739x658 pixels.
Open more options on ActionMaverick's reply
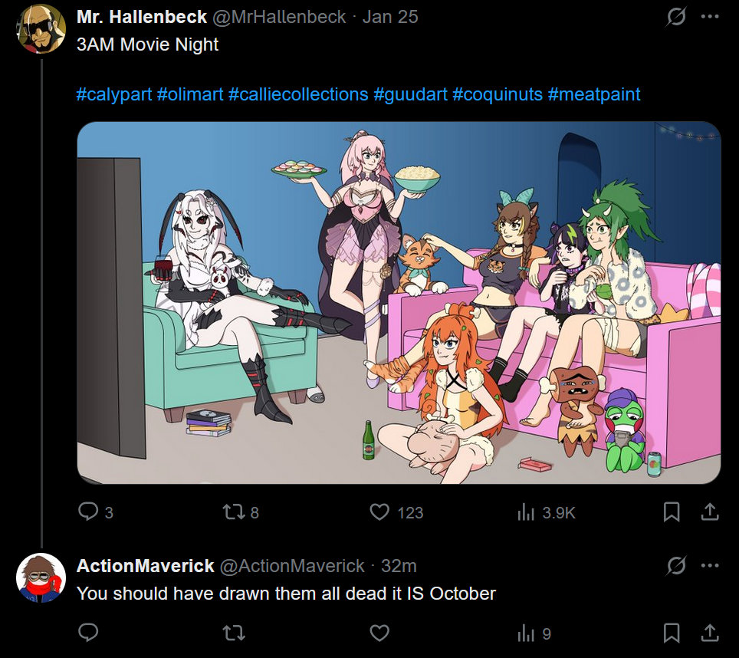tap(710, 566)
